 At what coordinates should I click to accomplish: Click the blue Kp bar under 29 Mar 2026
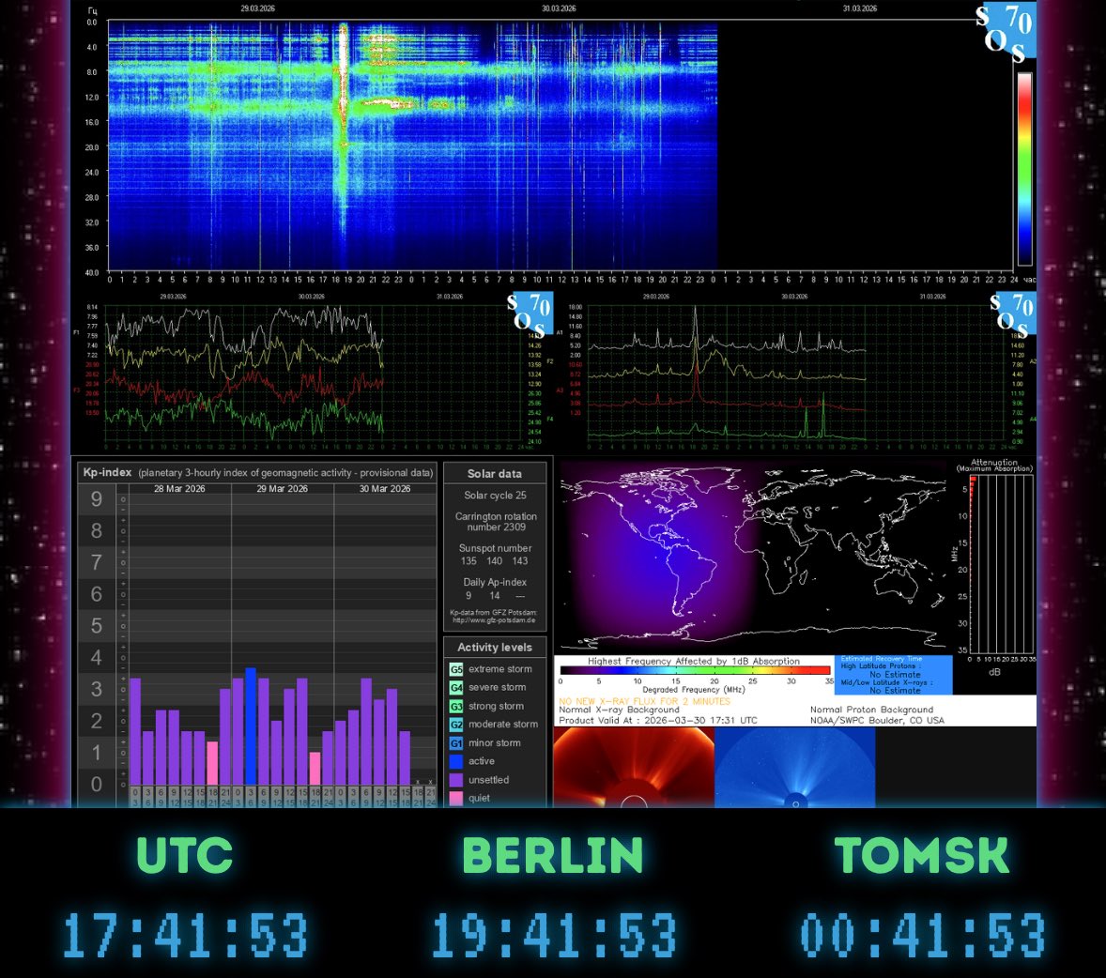click(x=251, y=726)
